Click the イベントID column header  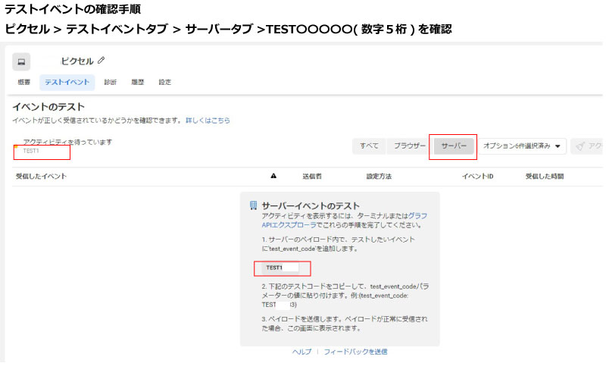(478, 177)
